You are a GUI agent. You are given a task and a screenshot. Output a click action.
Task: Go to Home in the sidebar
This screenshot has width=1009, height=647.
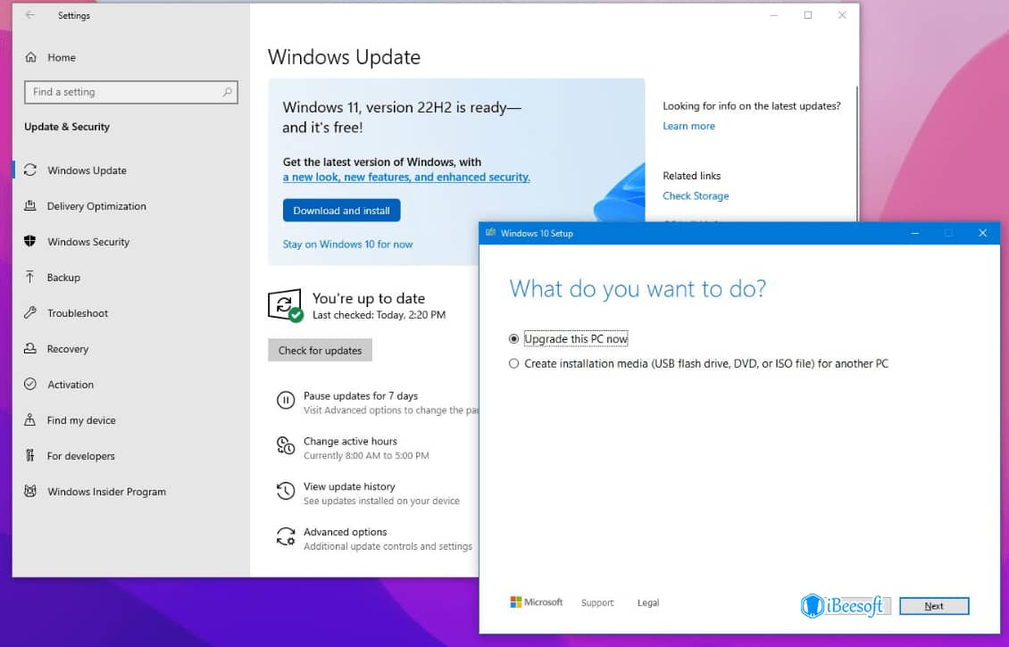(x=51, y=57)
